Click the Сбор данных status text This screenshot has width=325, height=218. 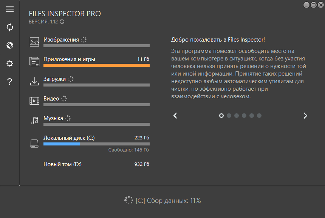point(168,201)
